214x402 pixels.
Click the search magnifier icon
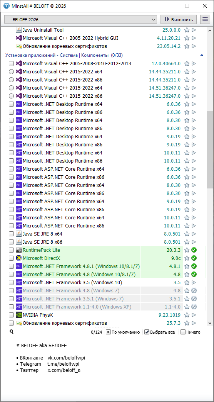(12, 332)
